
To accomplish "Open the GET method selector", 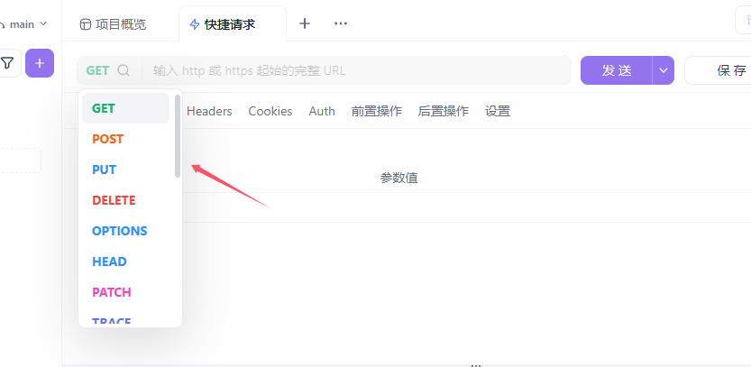I will click(97, 70).
